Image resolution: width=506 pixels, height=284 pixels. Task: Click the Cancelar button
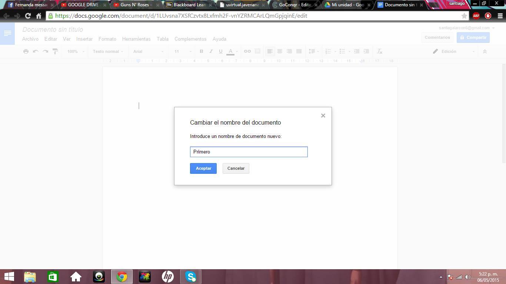(x=236, y=168)
